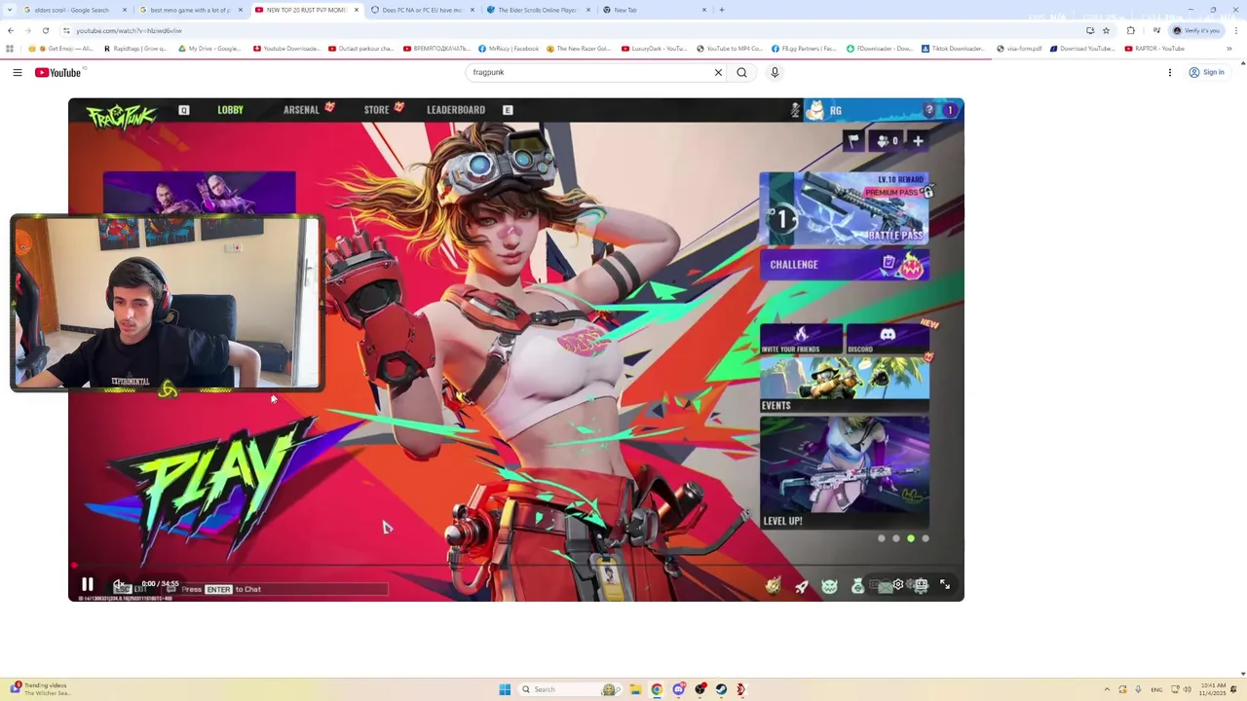Switch to The Elder Scrolls Online Players tab

point(538,10)
